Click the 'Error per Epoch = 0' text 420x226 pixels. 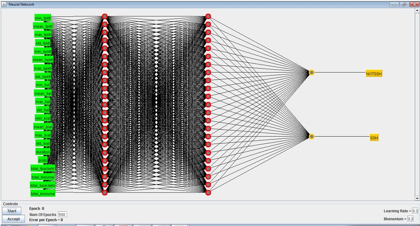click(x=46, y=220)
